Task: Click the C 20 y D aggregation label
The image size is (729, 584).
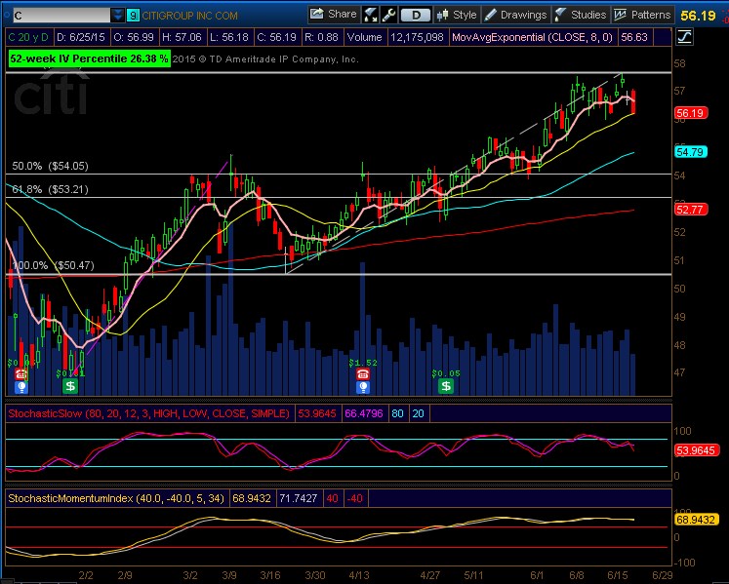Action: click(x=28, y=37)
